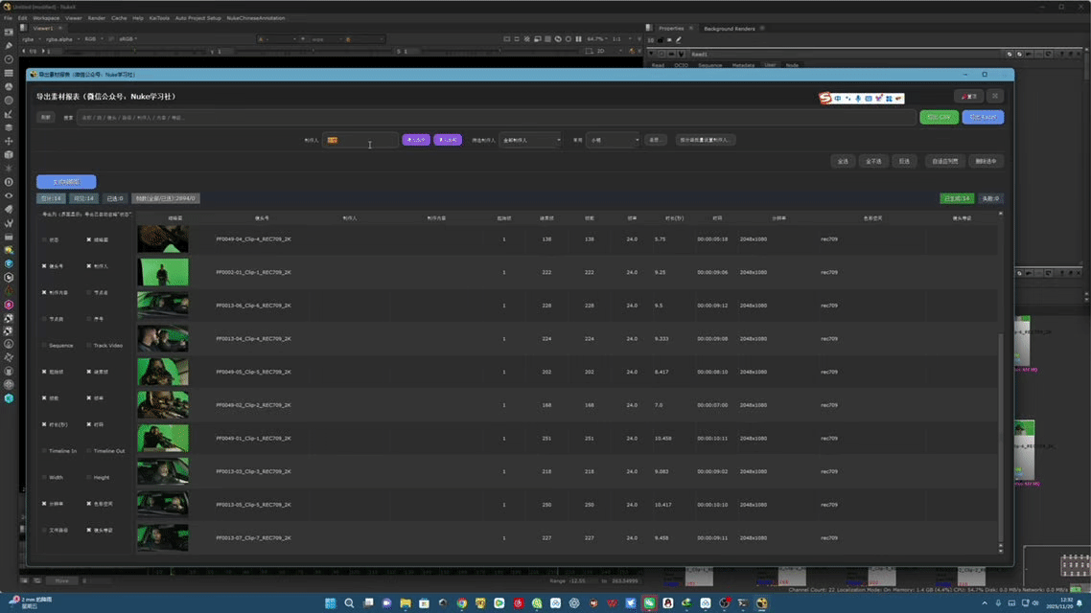Image resolution: width=1091 pixels, height=613 pixels.
Task: Open the RGB display dropdown in viewer
Action: point(93,39)
